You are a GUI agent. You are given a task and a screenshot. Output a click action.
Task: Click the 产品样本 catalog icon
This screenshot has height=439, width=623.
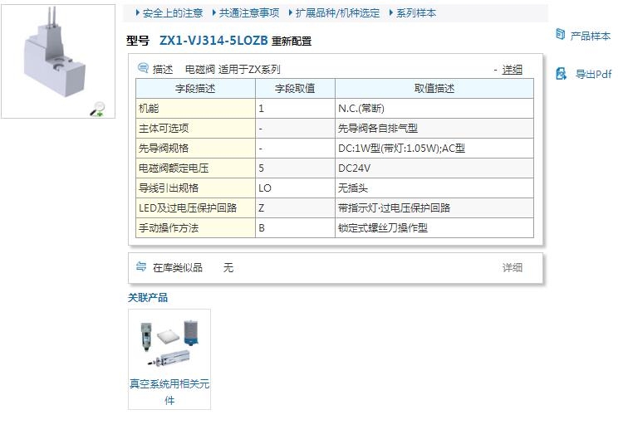[x=560, y=35]
